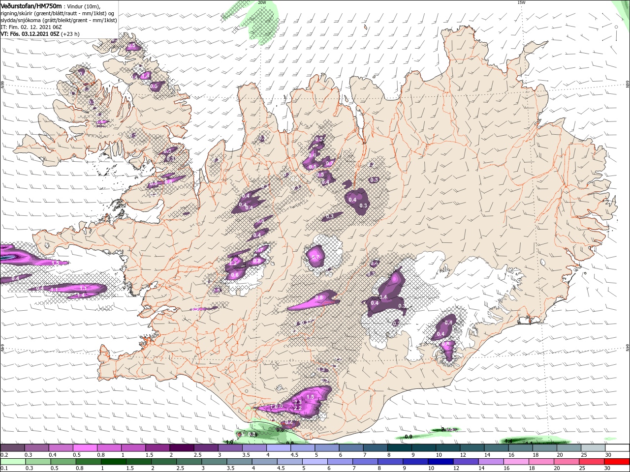Select the upper legend swatch labeled 16
This screenshot has height=472, width=630.
[521, 448]
